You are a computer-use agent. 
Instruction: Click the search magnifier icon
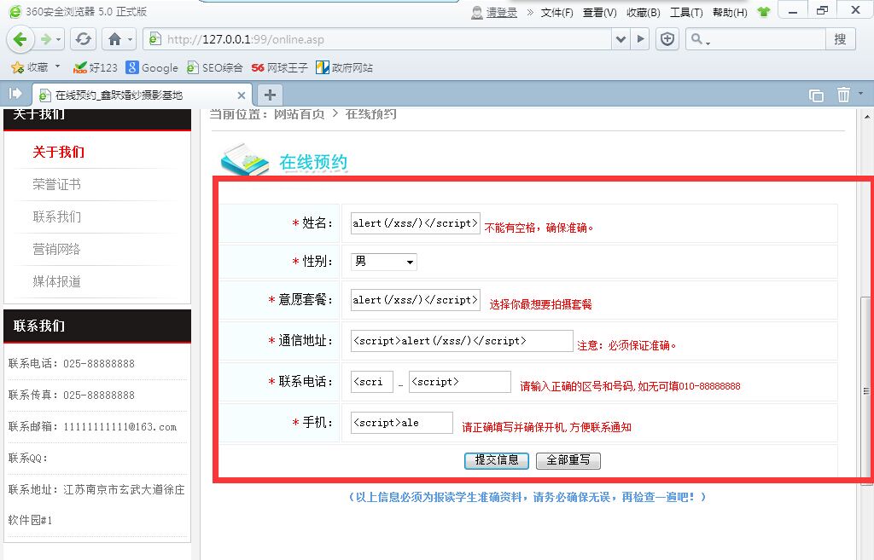coord(696,39)
